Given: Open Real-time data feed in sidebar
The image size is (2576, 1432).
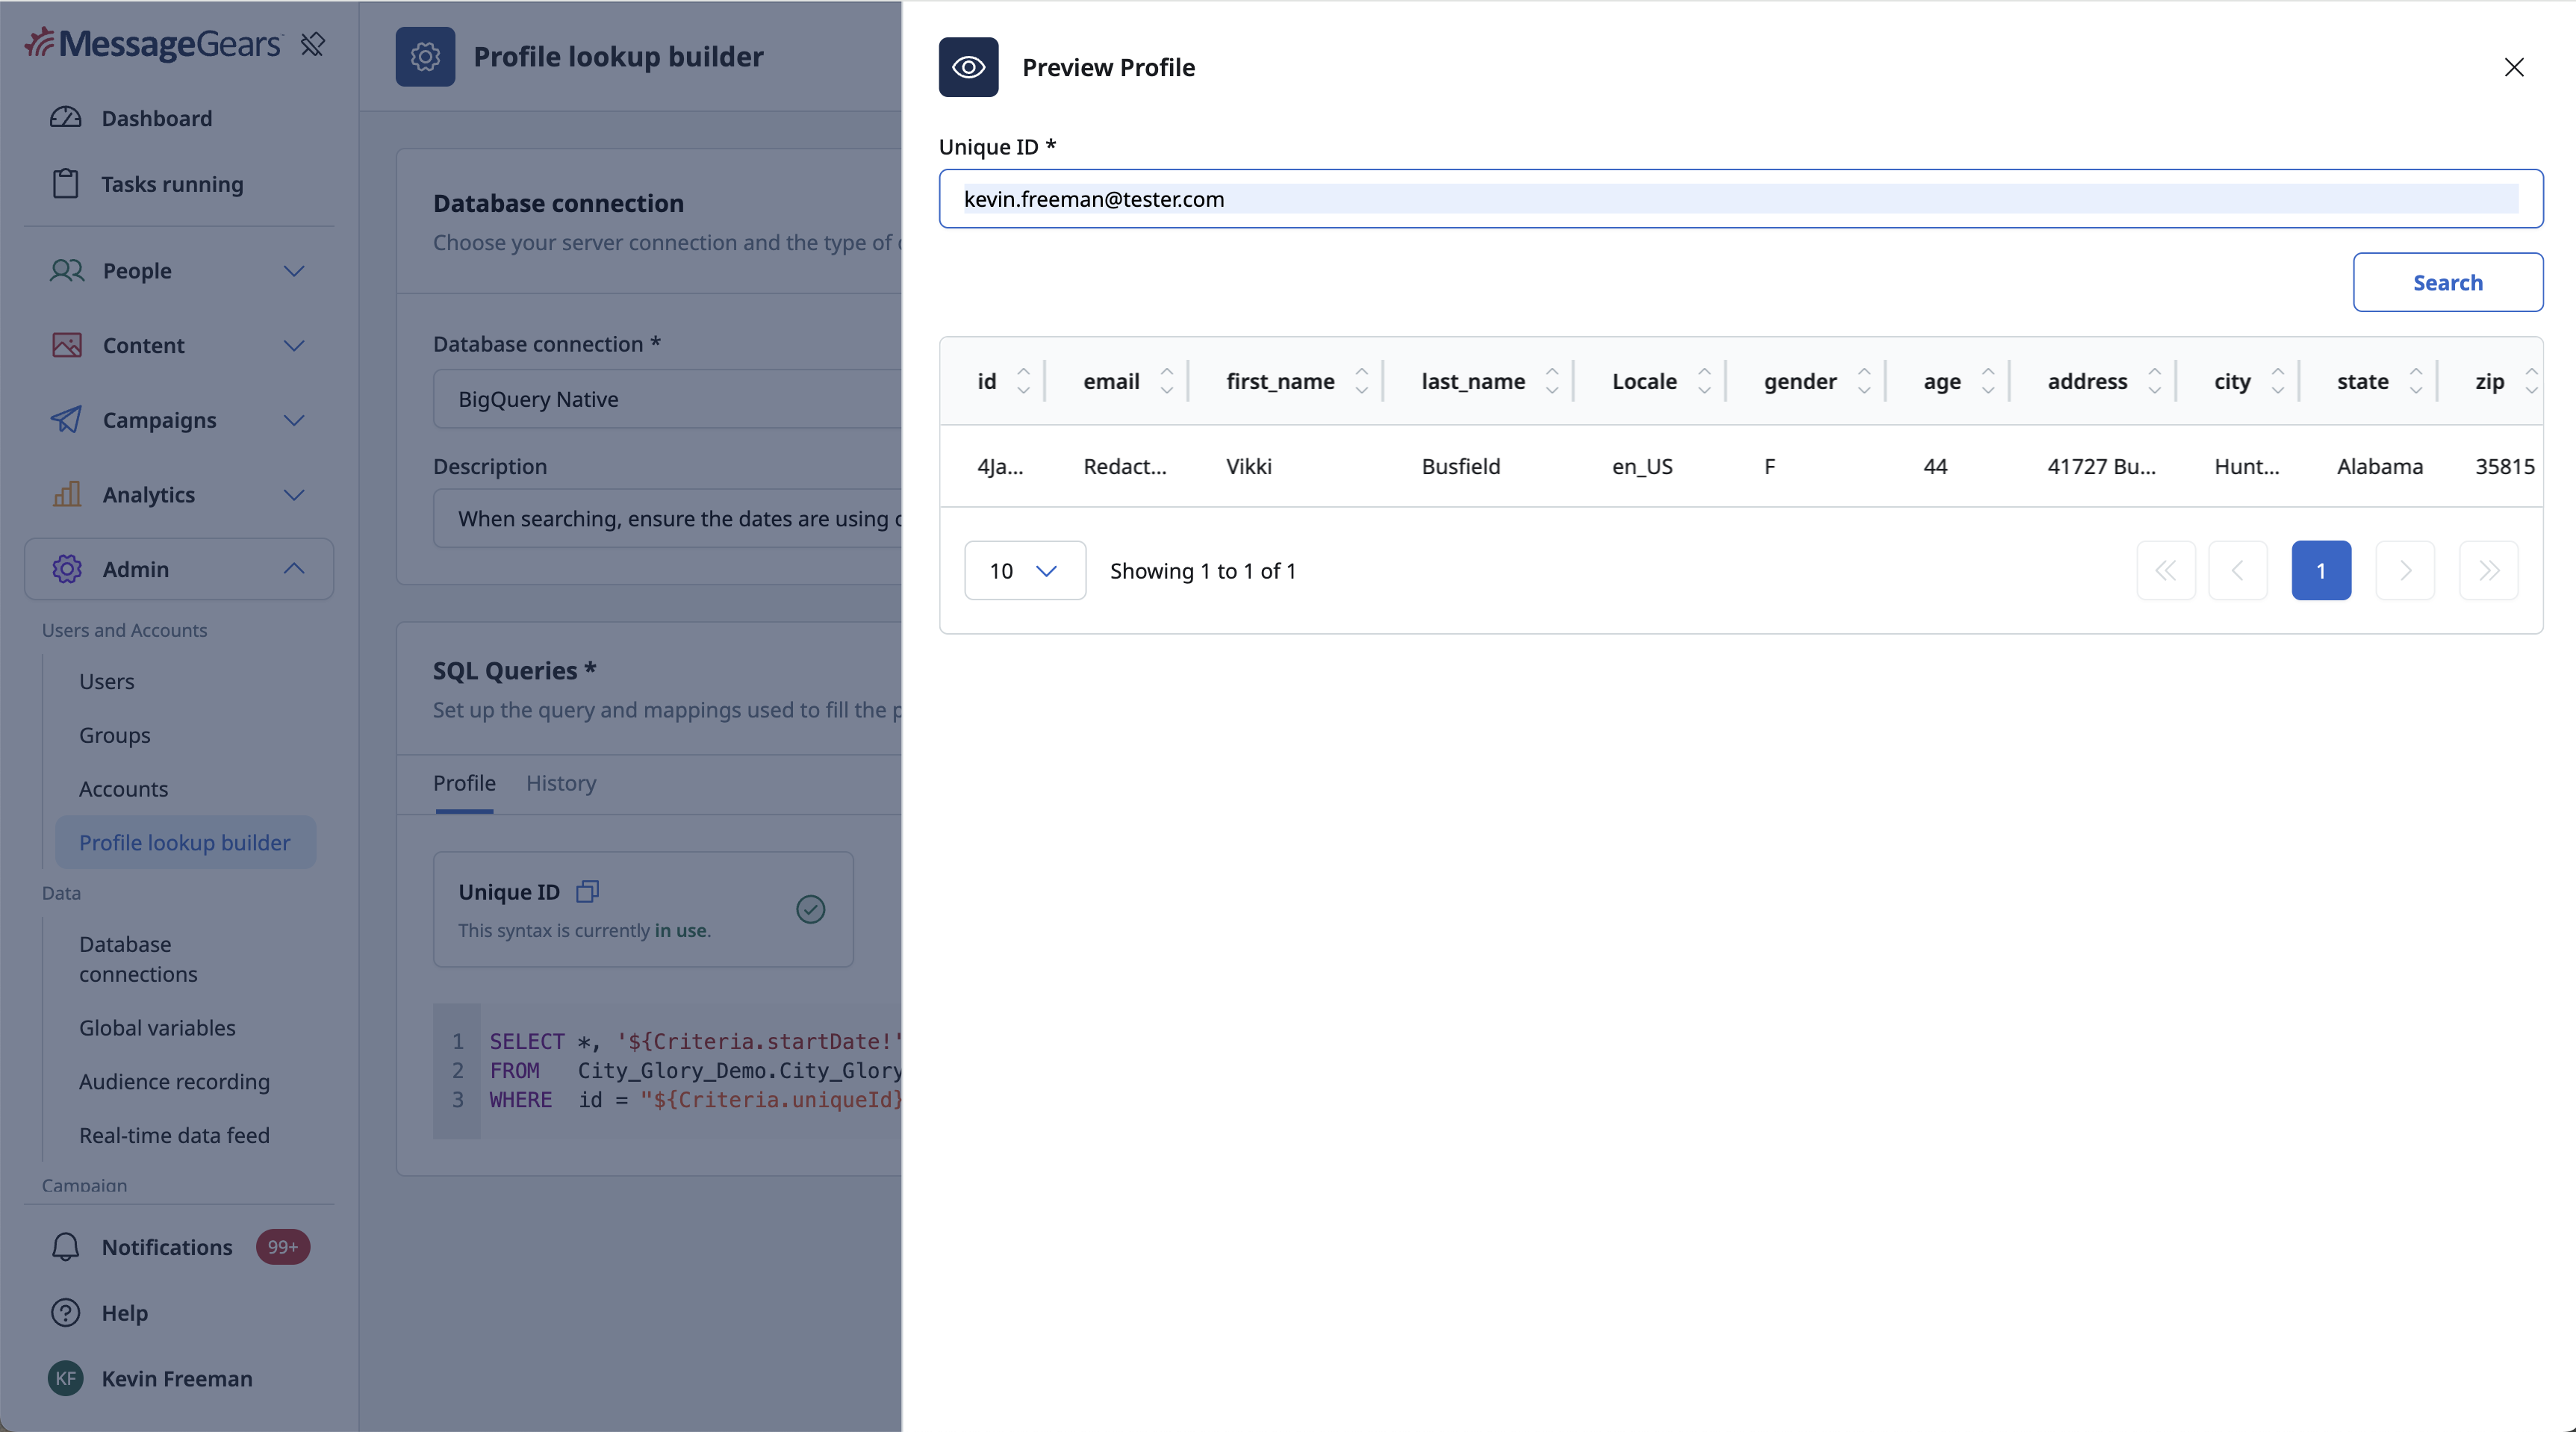Looking at the screenshot, I should (175, 1136).
